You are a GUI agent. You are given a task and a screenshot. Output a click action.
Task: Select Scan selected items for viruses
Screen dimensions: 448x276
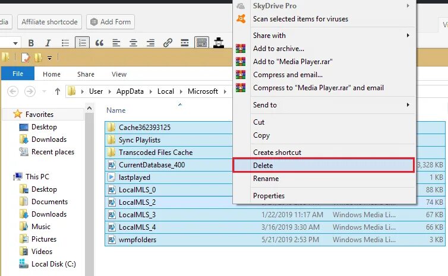[x=324, y=19]
